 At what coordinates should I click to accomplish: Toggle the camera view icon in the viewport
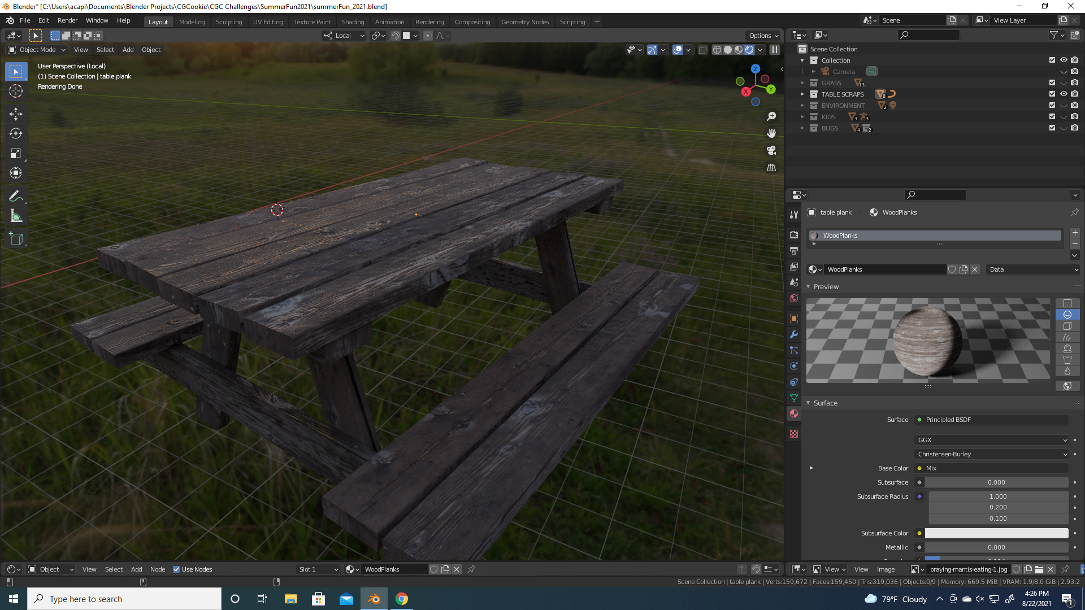click(x=771, y=150)
